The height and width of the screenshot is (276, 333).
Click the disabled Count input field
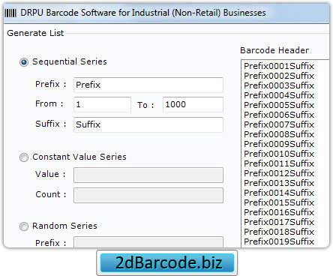(x=148, y=195)
